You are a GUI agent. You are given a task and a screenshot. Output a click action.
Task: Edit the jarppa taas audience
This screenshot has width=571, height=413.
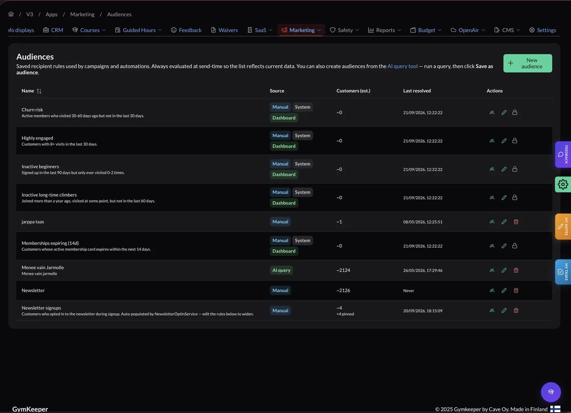click(504, 222)
